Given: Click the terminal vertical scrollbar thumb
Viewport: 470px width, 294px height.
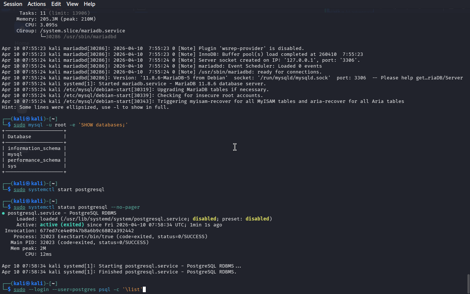Looking at the screenshot, I should coord(468,283).
